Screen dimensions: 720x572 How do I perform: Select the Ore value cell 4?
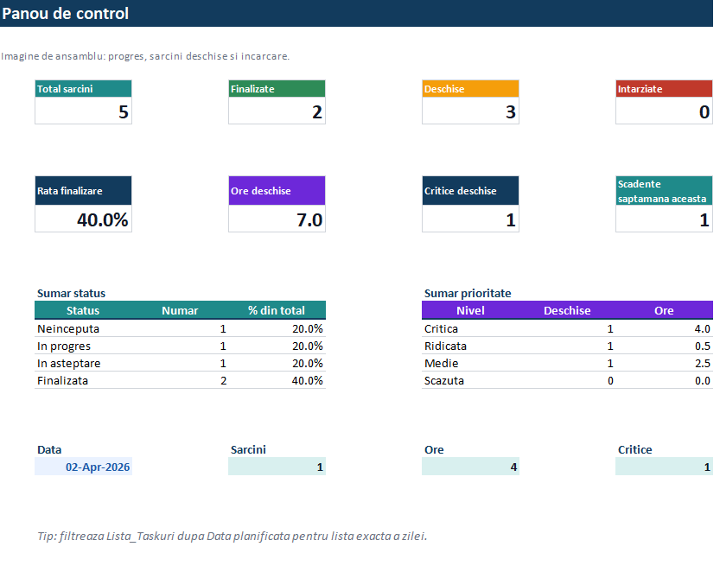tap(471, 467)
